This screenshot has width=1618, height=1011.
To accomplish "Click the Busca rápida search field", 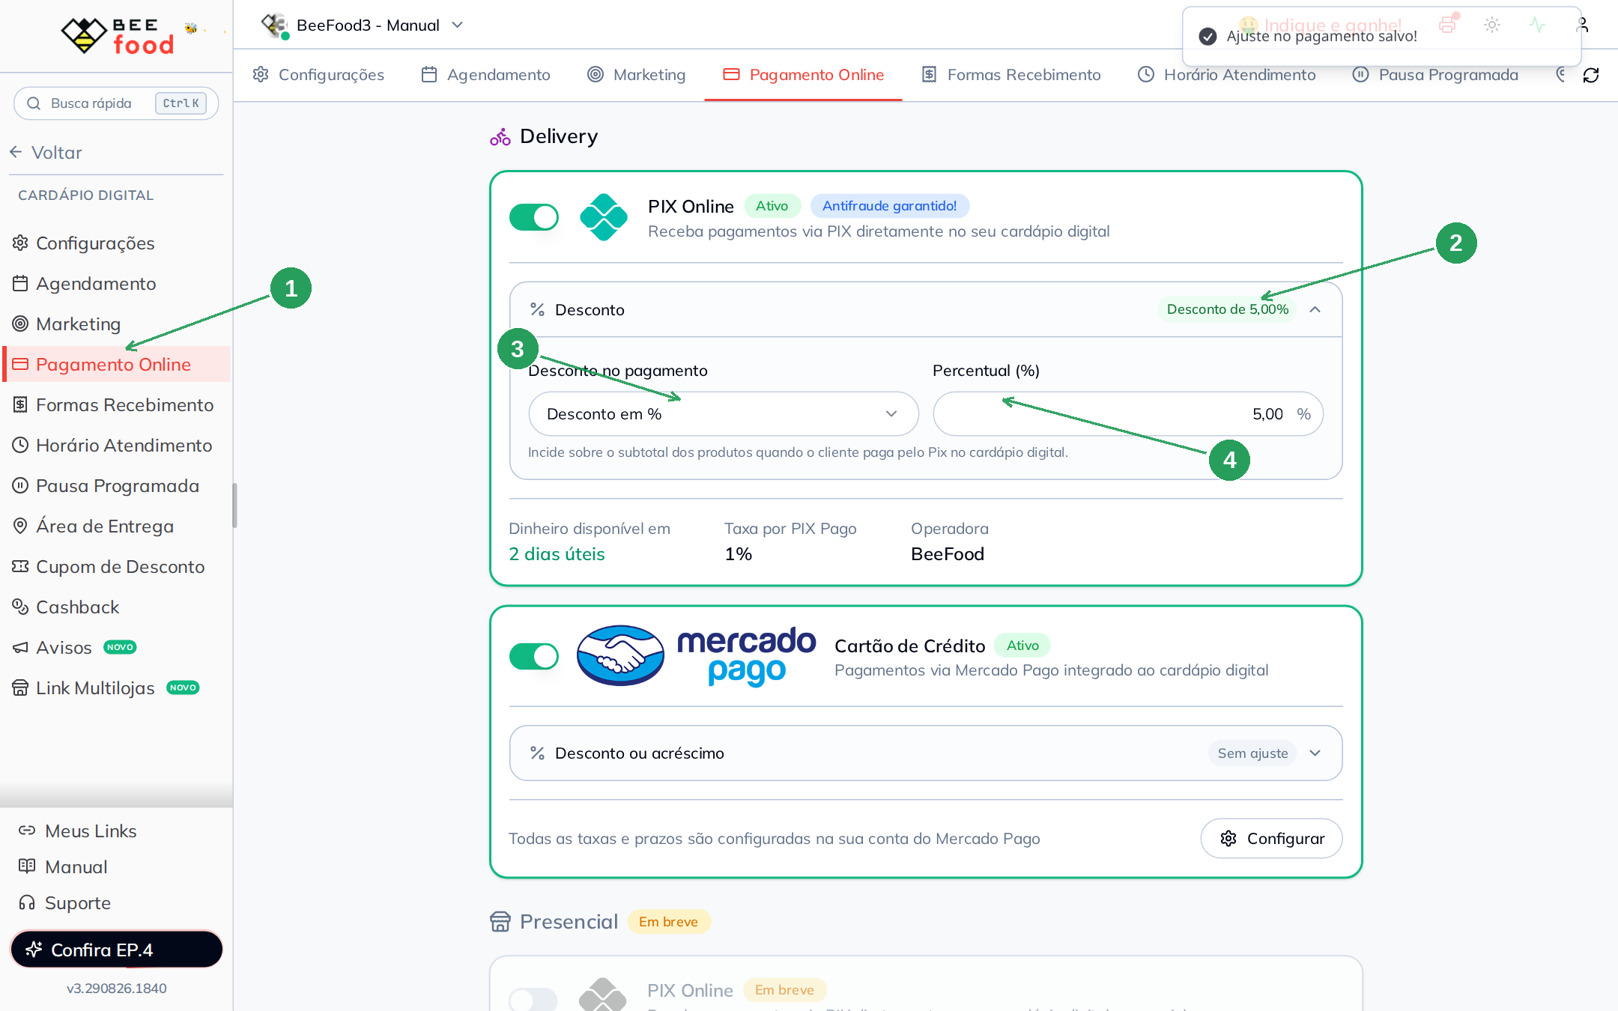I will [116, 103].
